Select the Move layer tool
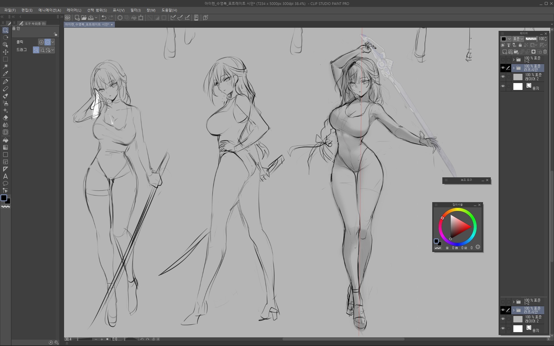Screen dimensions: 554x346 (5, 52)
